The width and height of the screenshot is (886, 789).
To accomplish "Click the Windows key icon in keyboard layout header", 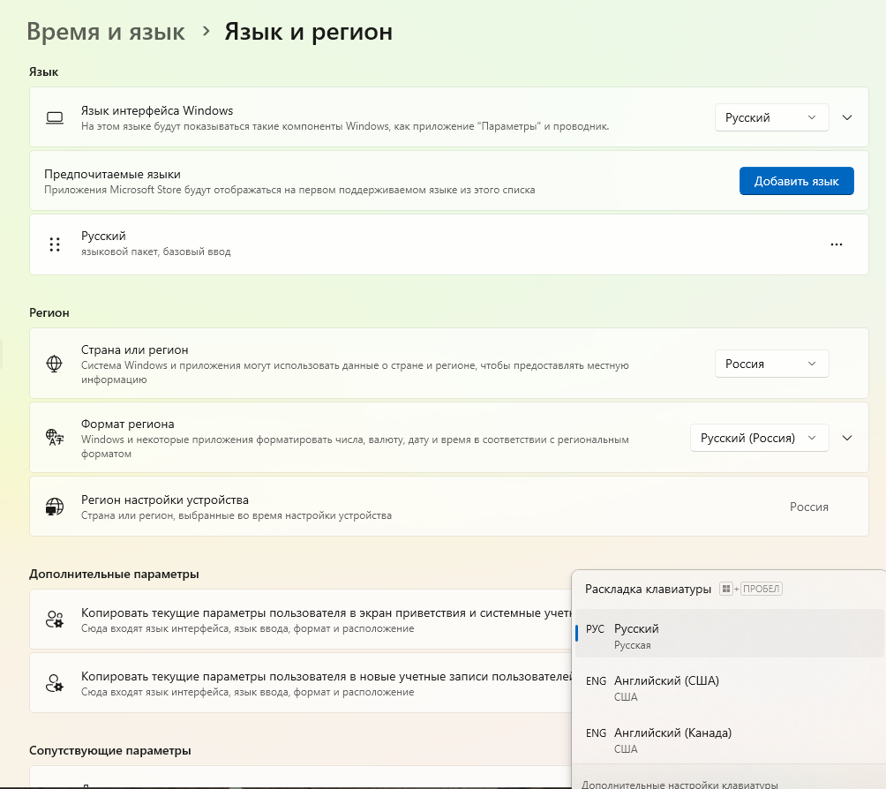I will (x=726, y=589).
